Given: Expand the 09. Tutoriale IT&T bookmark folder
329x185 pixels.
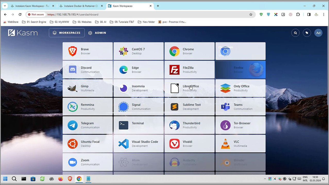Looking at the screenshot, I should tap(122, 22).
